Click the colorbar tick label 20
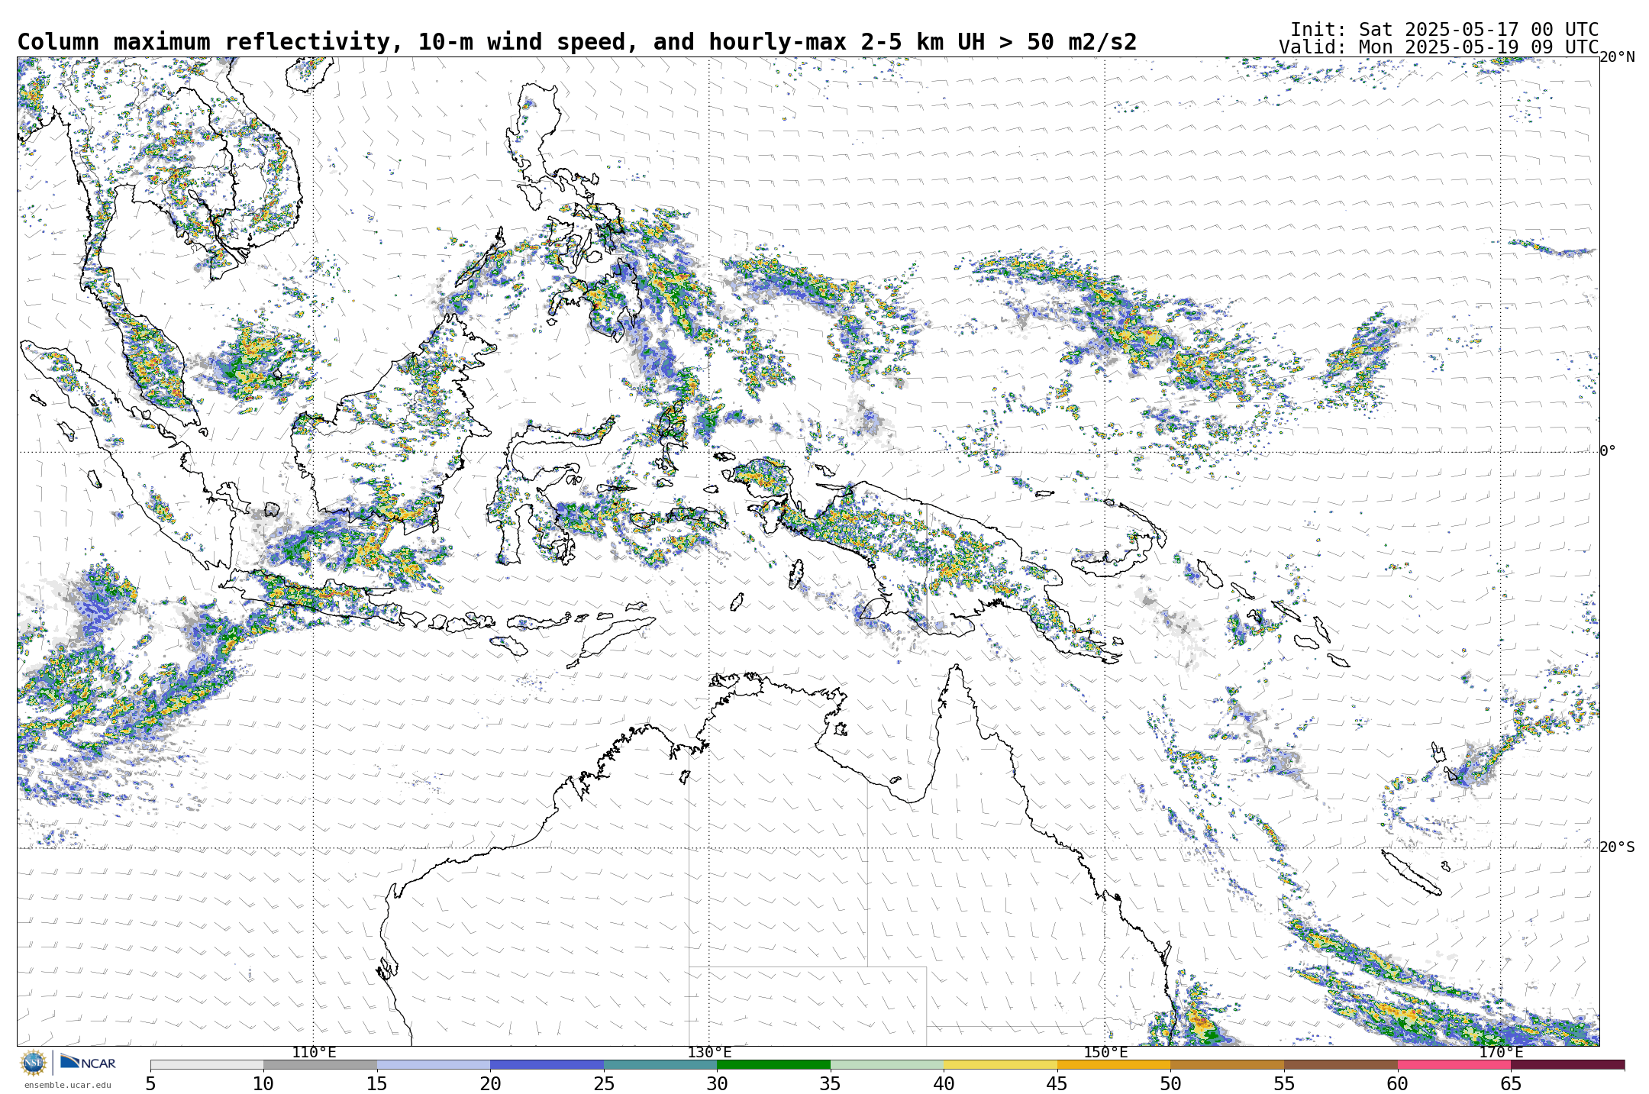1649x1094 pixels. (x=490, y=1083)
